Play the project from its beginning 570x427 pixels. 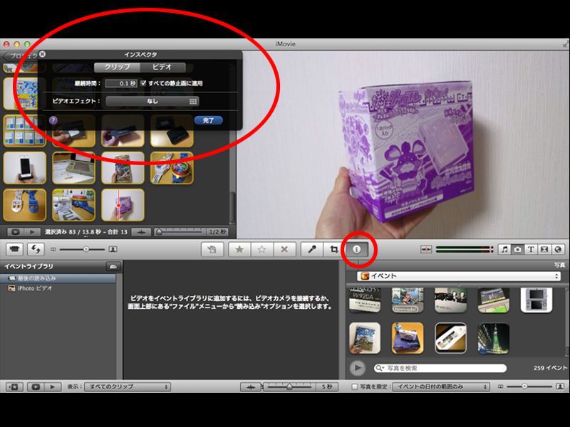point(32,232)
